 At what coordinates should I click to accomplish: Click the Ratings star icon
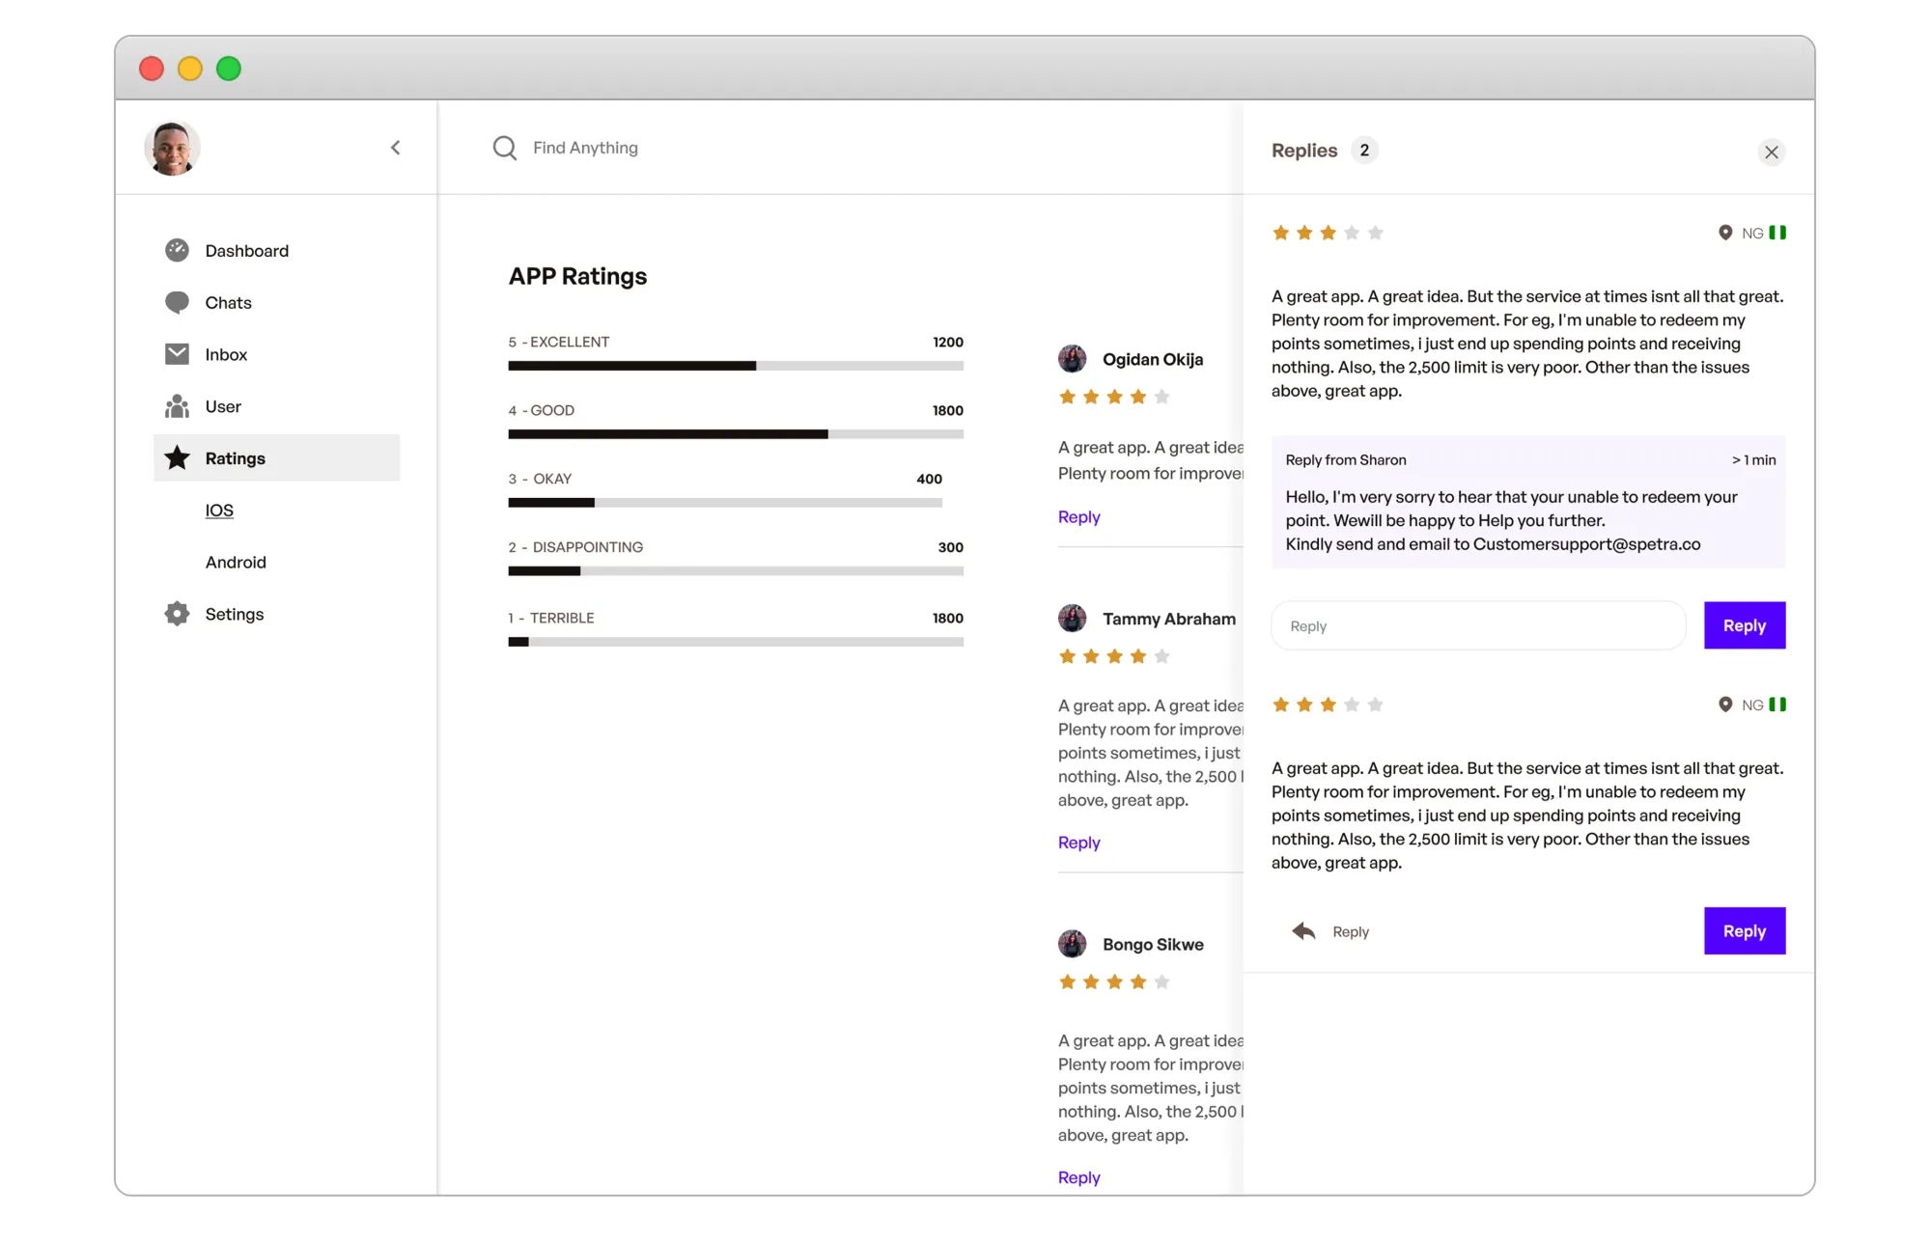point(177,457)
